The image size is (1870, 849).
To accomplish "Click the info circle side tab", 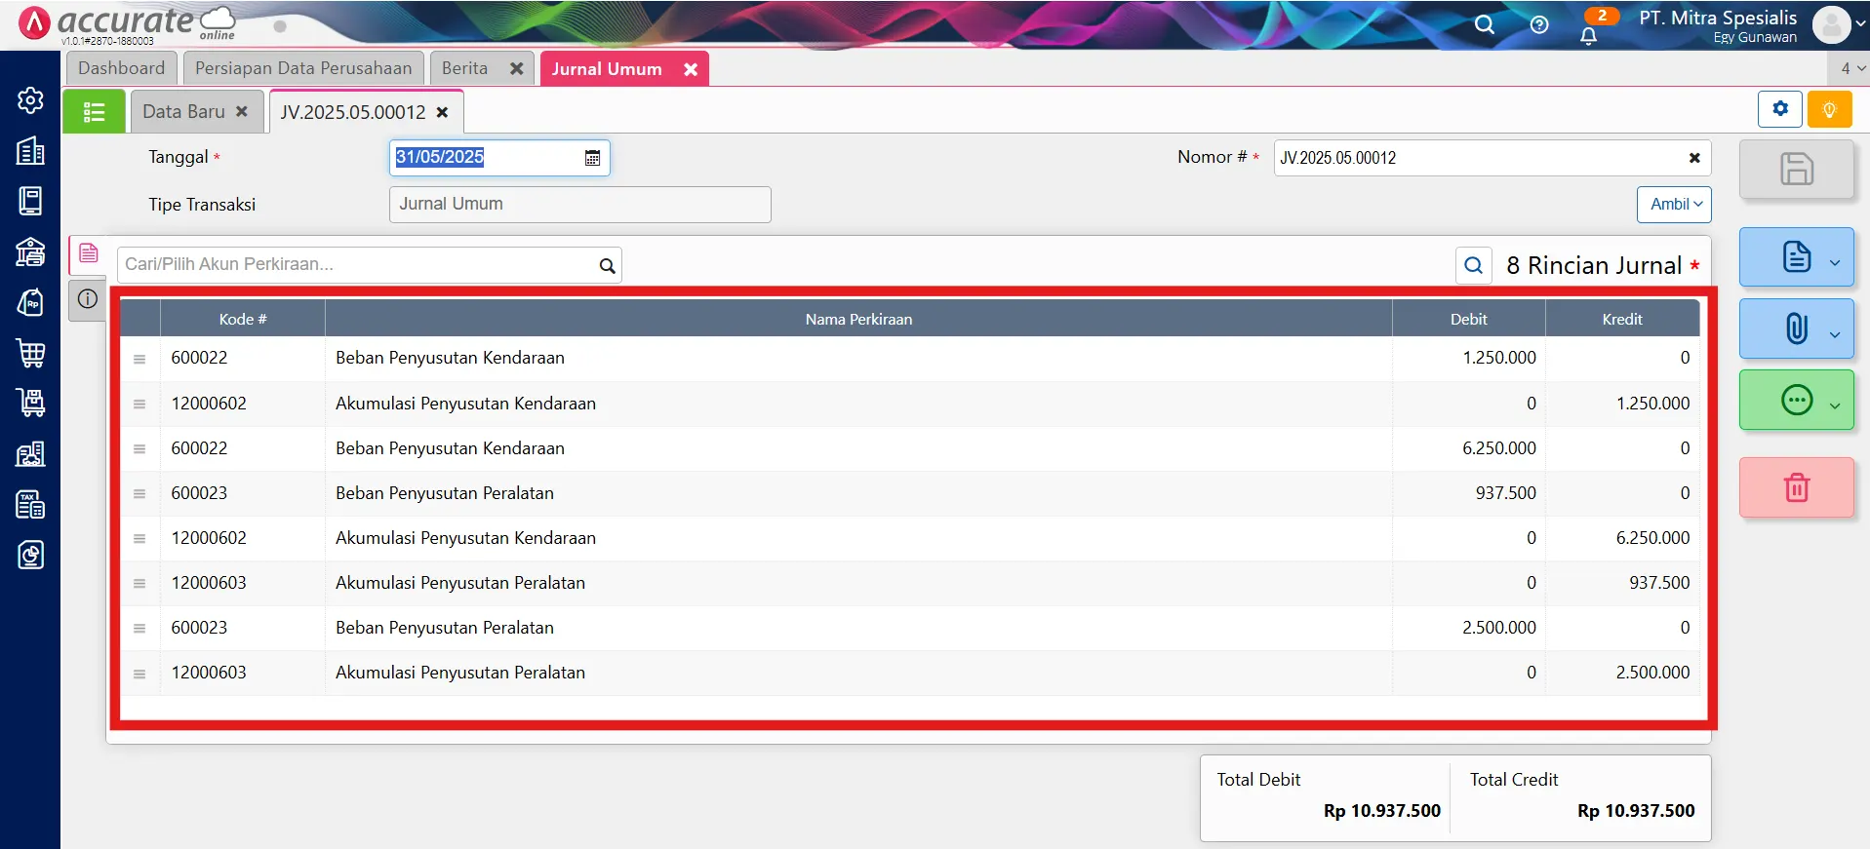I will coord(88,299).
